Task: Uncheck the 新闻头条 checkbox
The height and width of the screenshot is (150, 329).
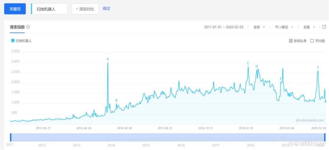Action: click(291, 41)
